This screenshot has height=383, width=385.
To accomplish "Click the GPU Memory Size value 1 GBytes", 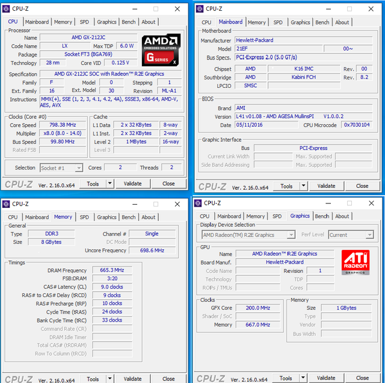I will tap(346, 308).
